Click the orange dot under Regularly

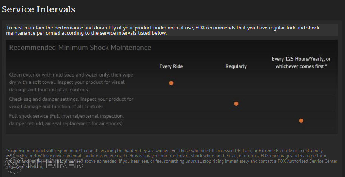[236, 103]
